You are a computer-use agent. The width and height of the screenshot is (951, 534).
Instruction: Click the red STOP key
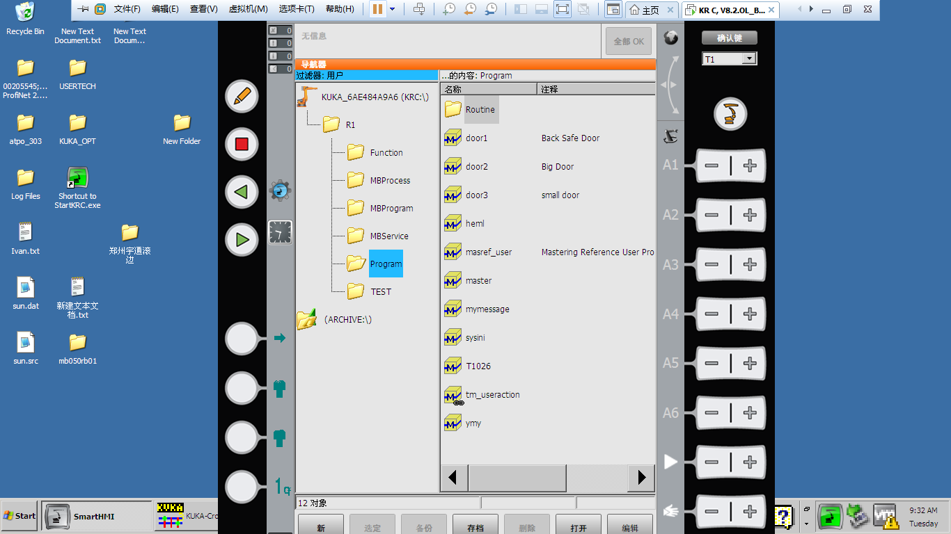click(242, 144)
